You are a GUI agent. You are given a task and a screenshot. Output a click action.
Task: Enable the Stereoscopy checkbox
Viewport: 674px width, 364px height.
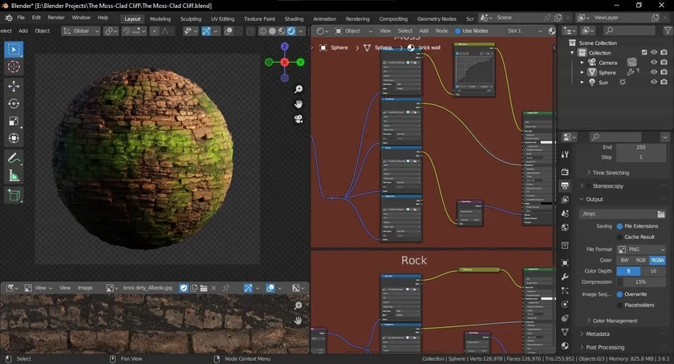pos(589,186)
